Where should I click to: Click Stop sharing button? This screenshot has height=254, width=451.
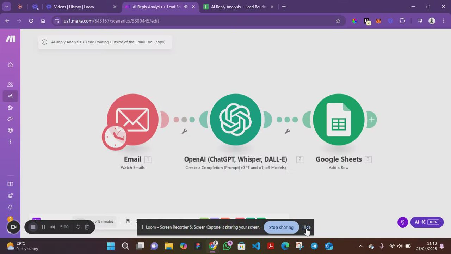point(281,227)
